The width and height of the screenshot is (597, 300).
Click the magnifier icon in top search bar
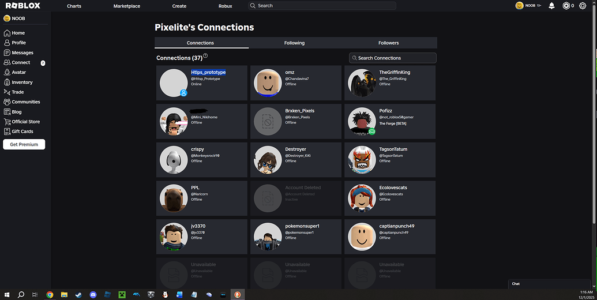click(253, 6)
